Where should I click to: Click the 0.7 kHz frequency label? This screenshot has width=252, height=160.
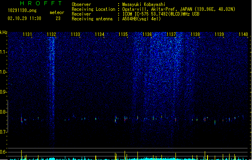[3, 132]
